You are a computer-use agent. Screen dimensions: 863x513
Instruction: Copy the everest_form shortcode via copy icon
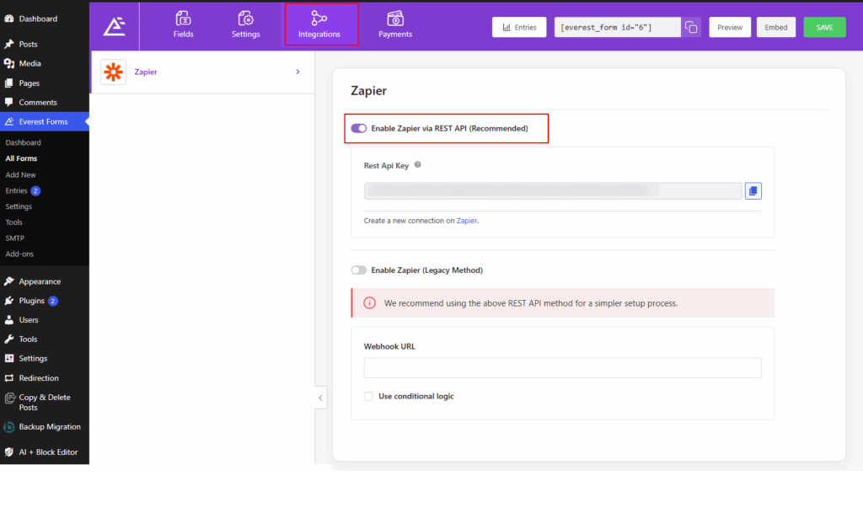point(692,26)
